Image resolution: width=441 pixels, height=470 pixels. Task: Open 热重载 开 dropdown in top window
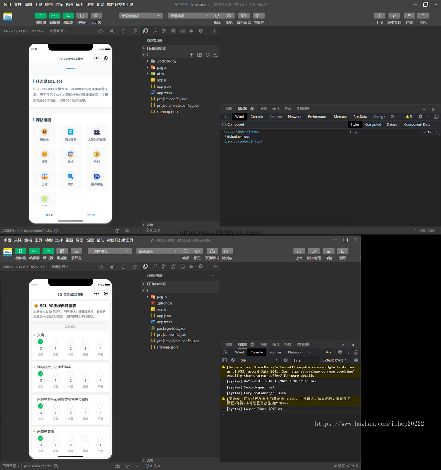click(58, 31)
